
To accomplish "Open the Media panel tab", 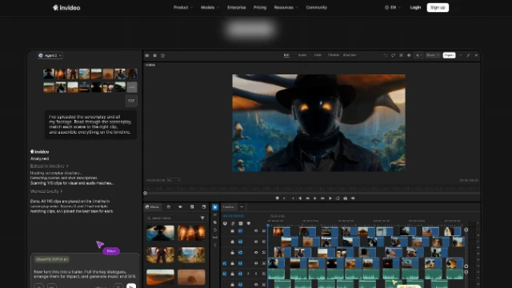I will click(152, 207).
